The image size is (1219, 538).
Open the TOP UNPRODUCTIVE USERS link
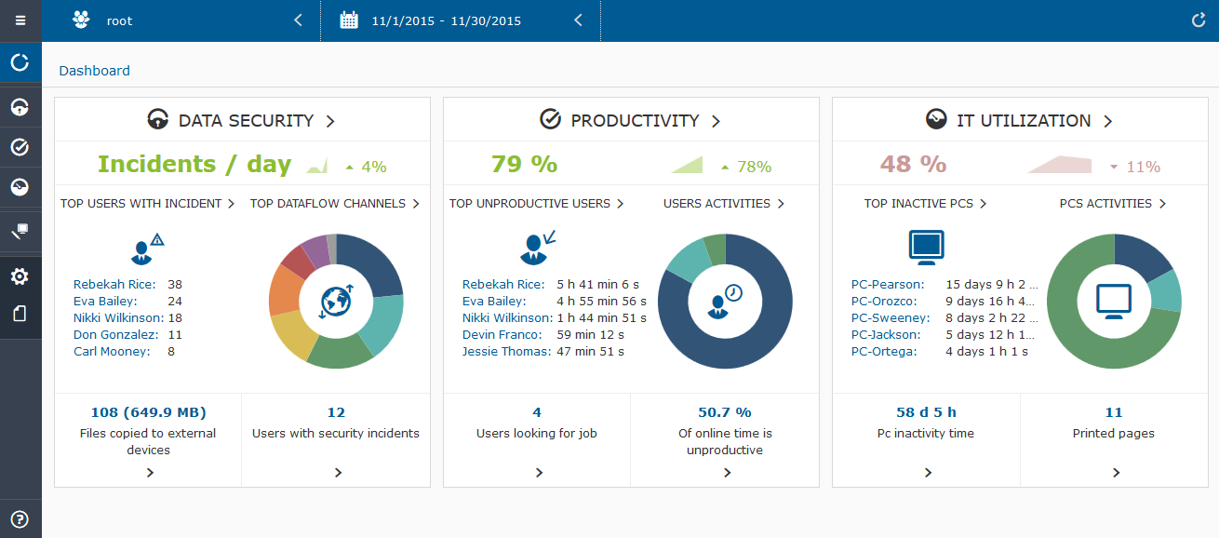click(x=535, y=203)
